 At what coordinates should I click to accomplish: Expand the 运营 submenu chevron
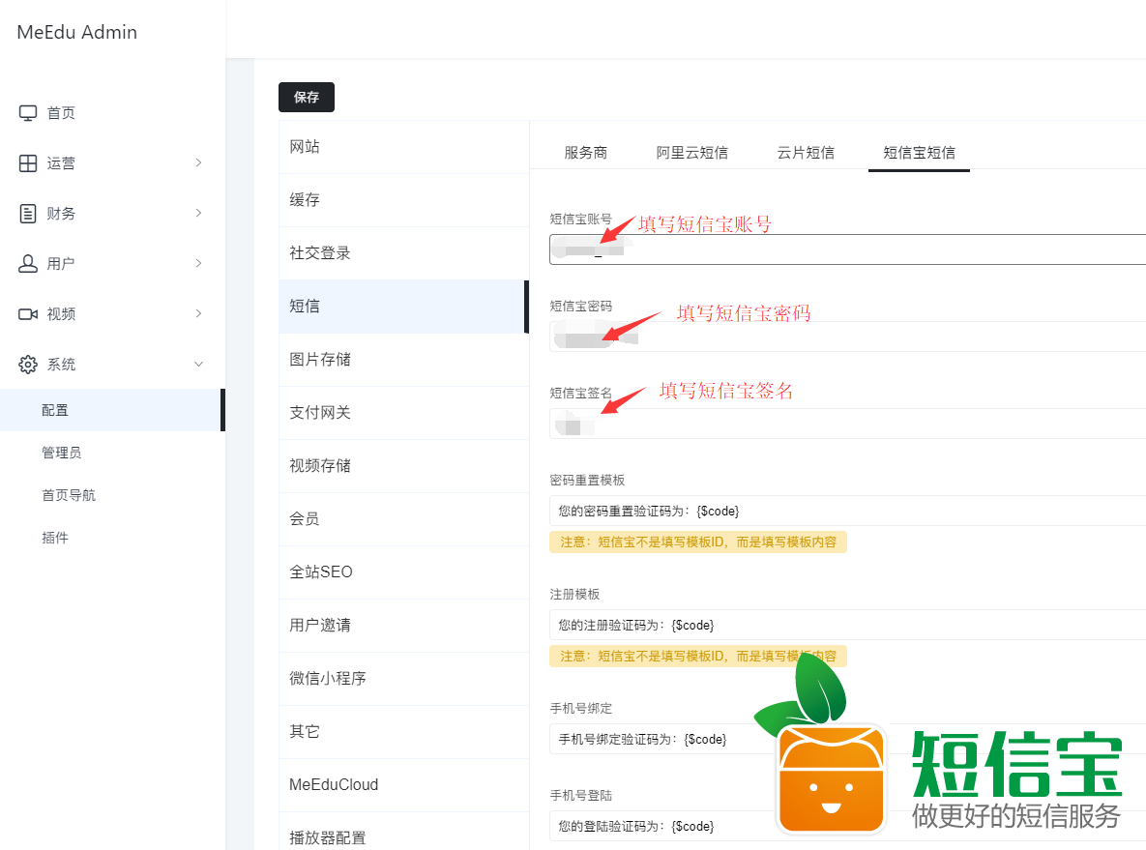198,163
